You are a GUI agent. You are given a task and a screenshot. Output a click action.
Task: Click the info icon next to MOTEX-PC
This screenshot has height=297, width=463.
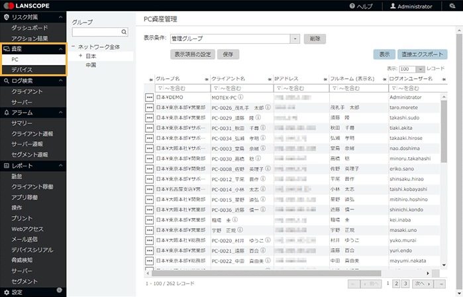[x=241, y=97]
